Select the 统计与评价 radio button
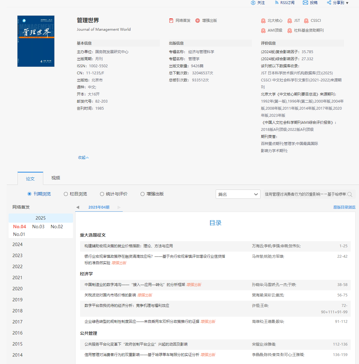 [102, 194]
